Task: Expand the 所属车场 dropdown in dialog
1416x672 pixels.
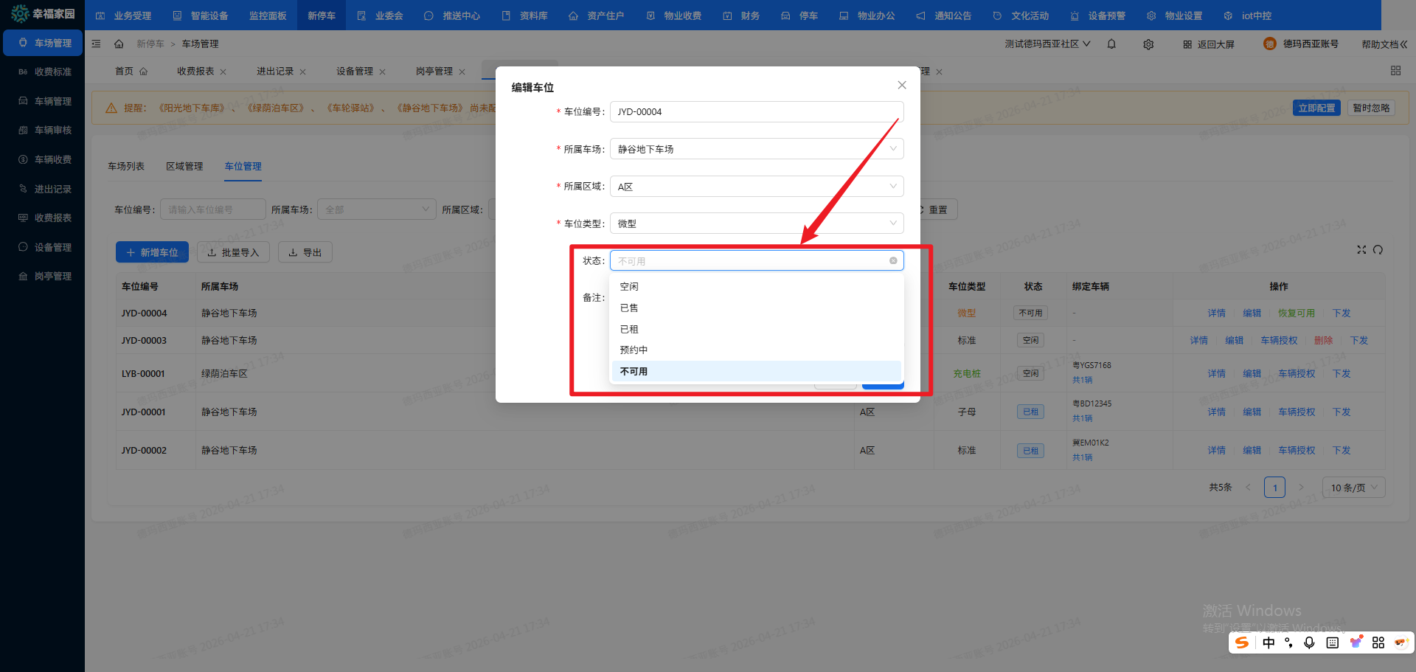Action: 756,149
